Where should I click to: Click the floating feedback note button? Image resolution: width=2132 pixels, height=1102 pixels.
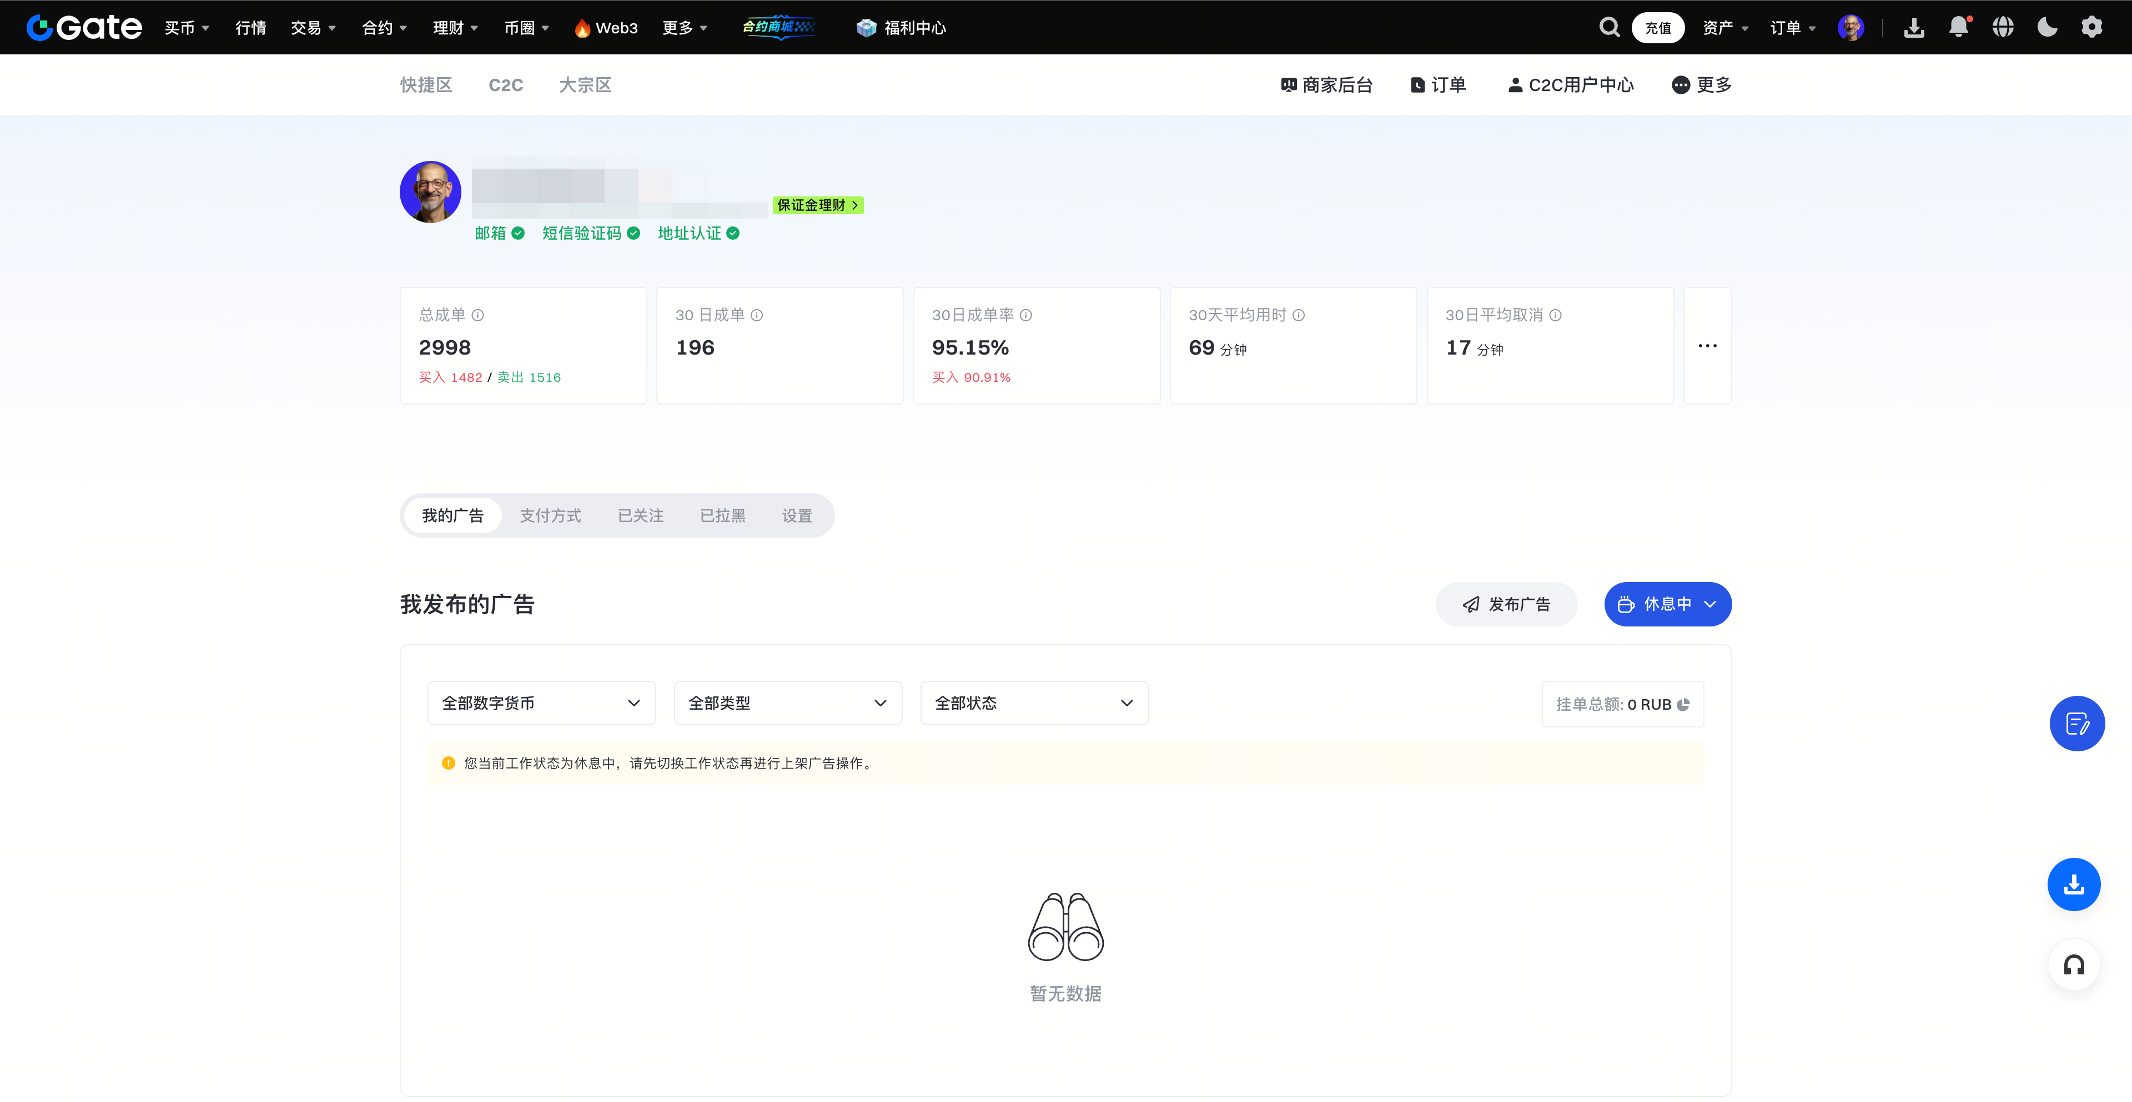2076,724
